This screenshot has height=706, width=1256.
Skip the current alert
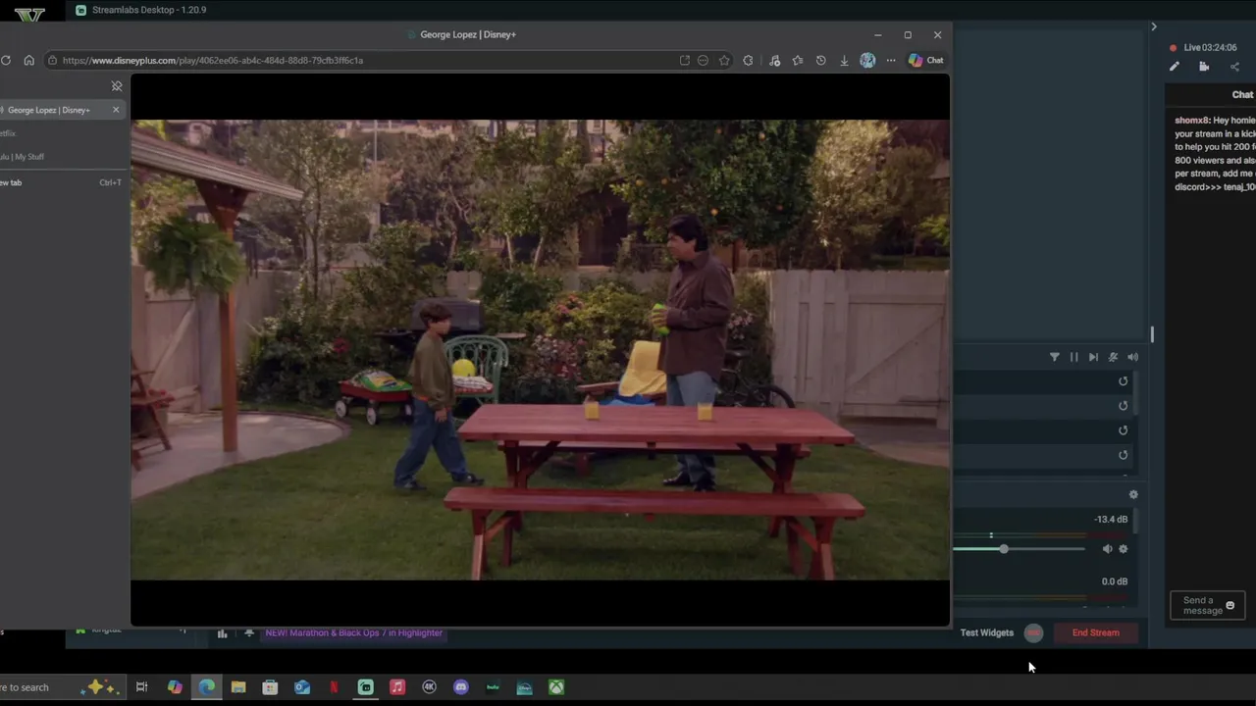pos(1093,357)
